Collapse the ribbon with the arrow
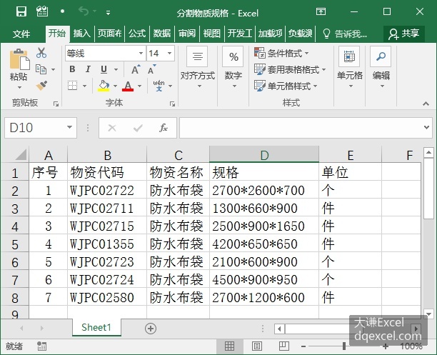 point(426,104)
